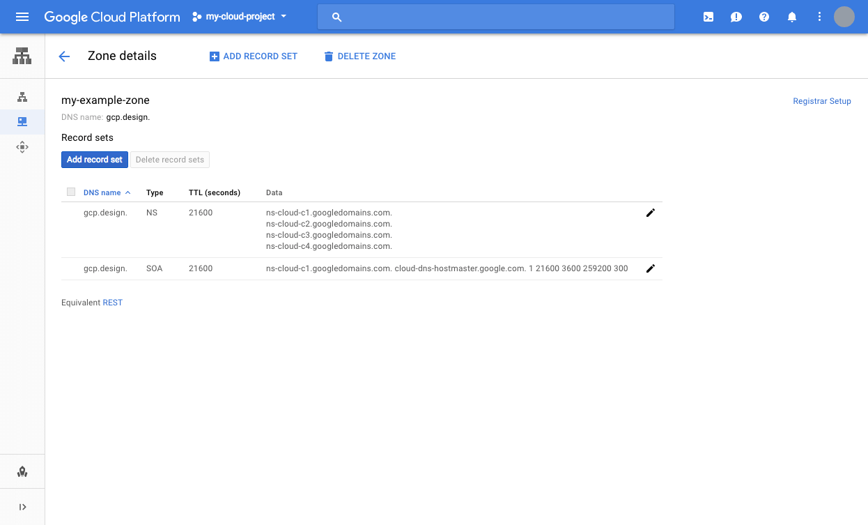Image resolution: width=868 pixels, height=525 pixels.
Task: Select ns-cloud-c2.googledomains.com. name server entry
Action: pyautogui.click(x=330, y=224)
